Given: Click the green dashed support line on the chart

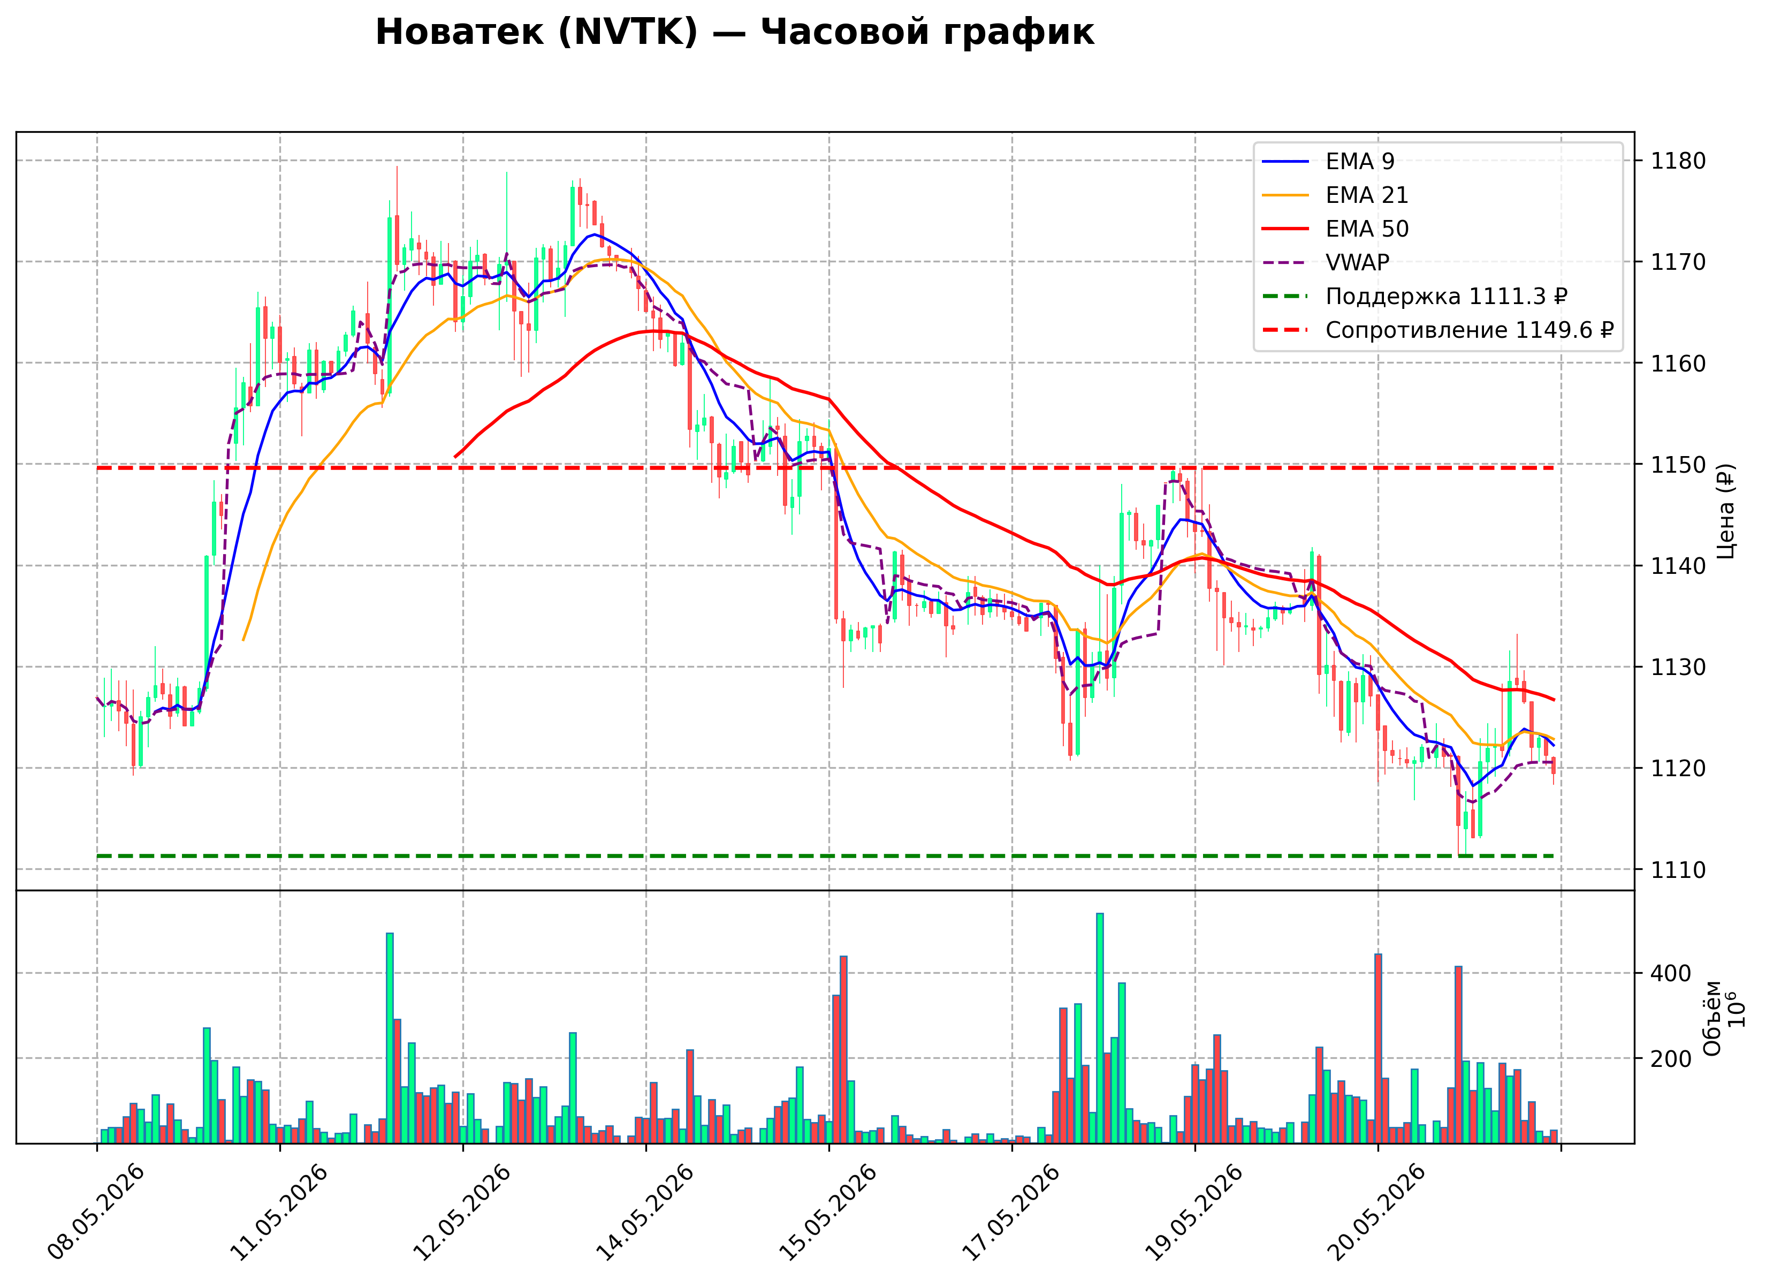Looking at the screenshot, I should pyautogui.click(x=825, y=856).
